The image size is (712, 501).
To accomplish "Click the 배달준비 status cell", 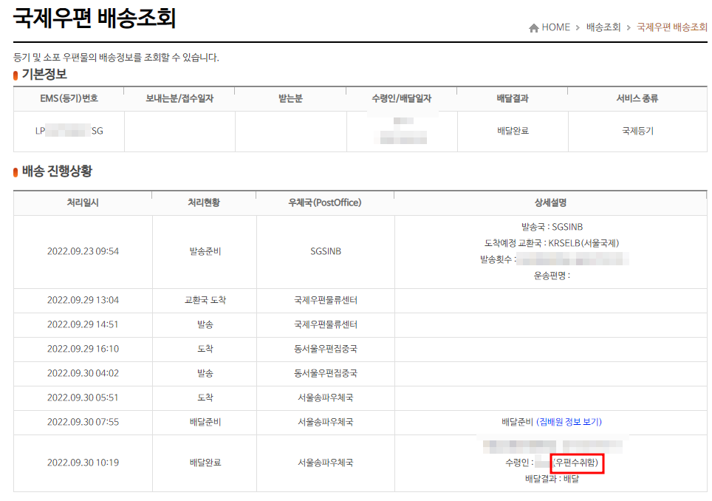I will [x=205, y=422].
